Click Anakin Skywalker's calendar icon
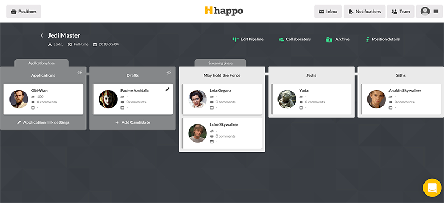This screenshot has width=444, height=203. (391, 107)
